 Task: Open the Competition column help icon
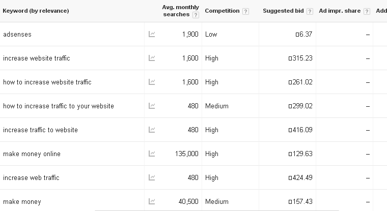tap(245, 11)
